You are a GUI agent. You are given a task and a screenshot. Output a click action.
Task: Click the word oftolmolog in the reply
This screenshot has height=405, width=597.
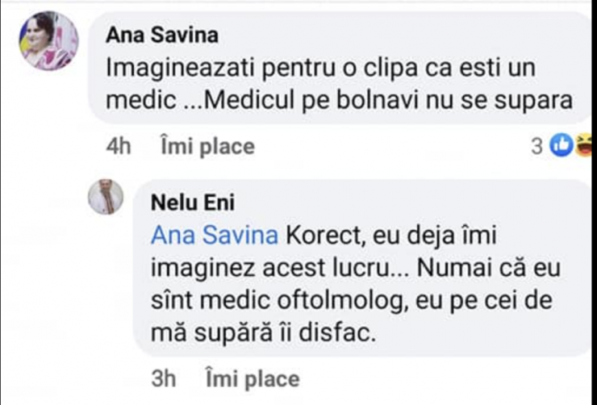343,301
